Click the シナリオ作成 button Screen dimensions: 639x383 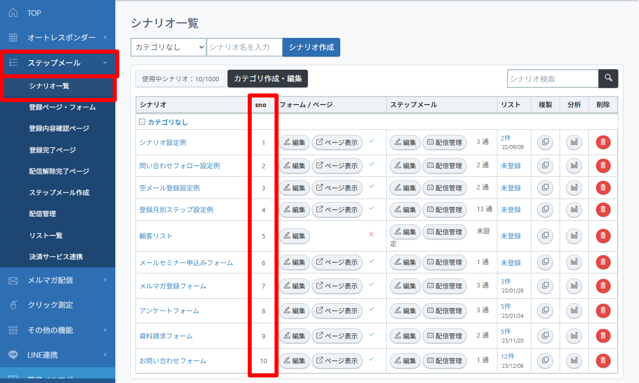pyautogui.click(x=311, y=47)
